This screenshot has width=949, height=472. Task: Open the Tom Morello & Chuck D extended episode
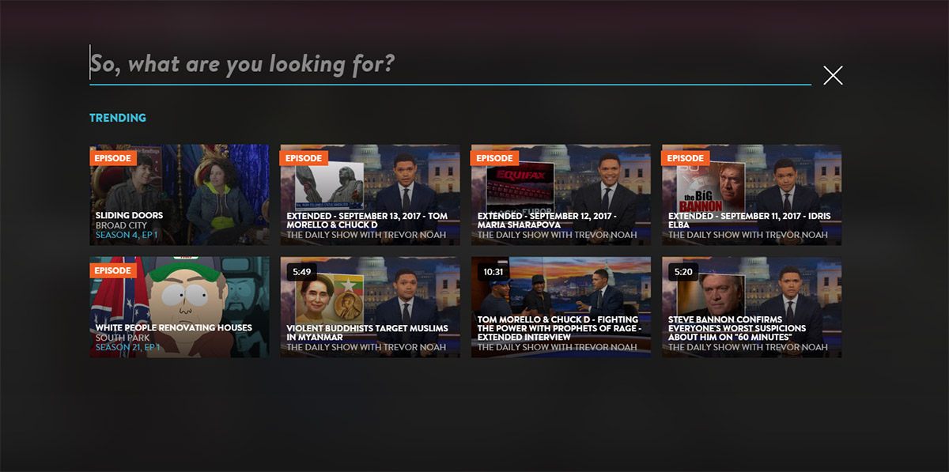pyautogui.click(x=369, y=194)
